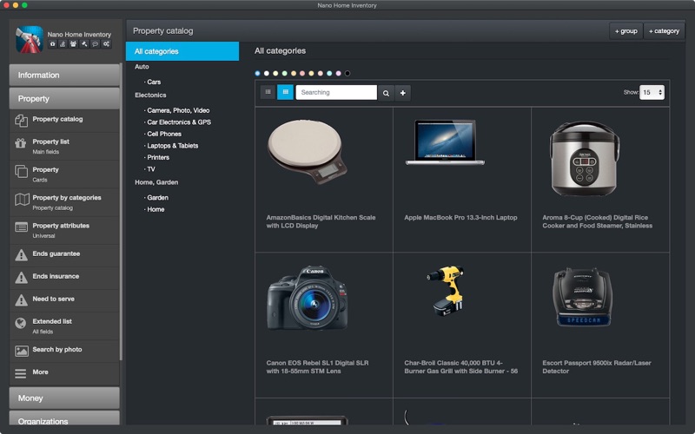Click the plus add item button
The height and width of the screenshot is (434, 695).
[403, 93]
